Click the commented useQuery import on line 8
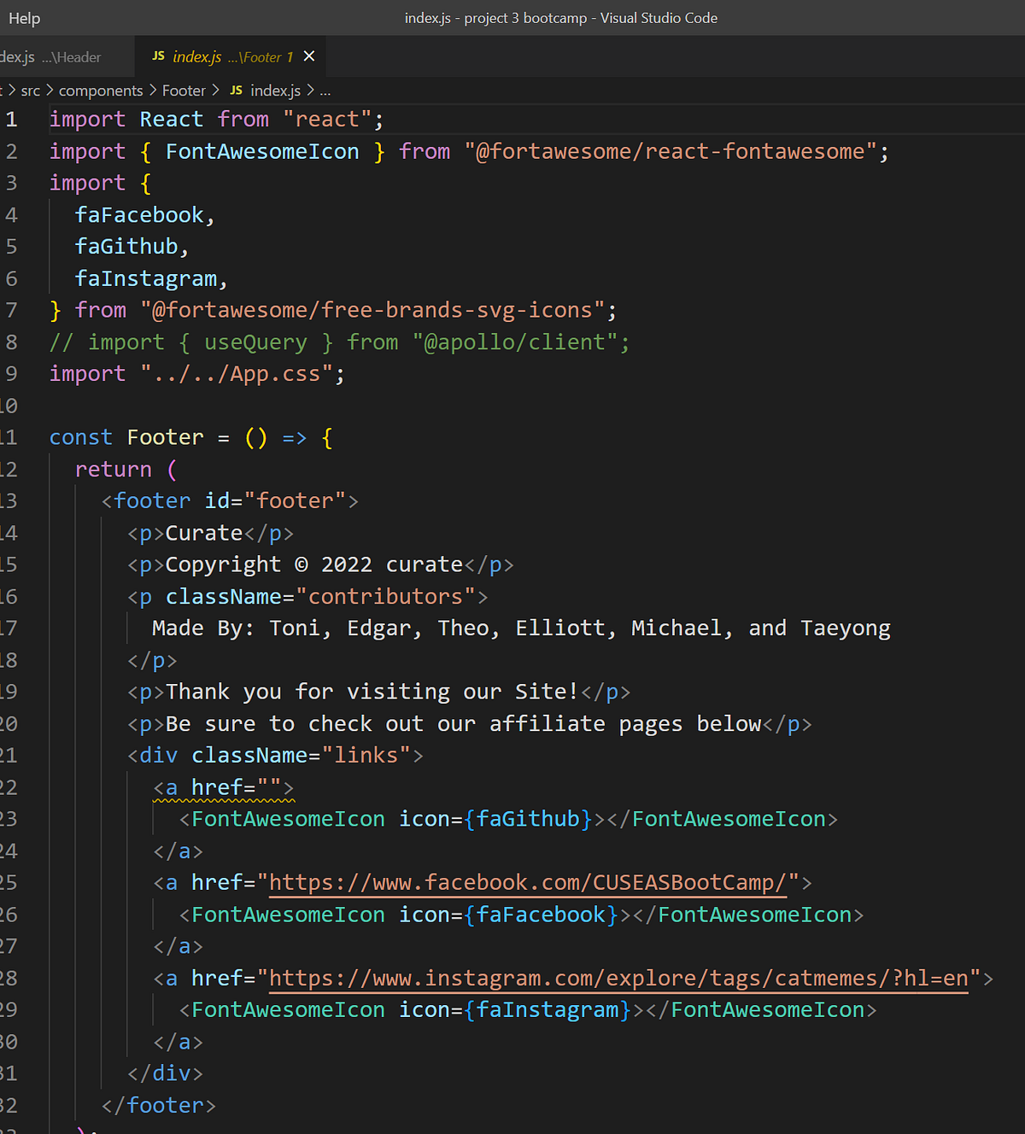 click(x=256, y=342)
